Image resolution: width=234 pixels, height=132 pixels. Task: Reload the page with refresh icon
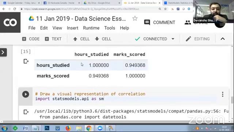[x=15, y=9]
